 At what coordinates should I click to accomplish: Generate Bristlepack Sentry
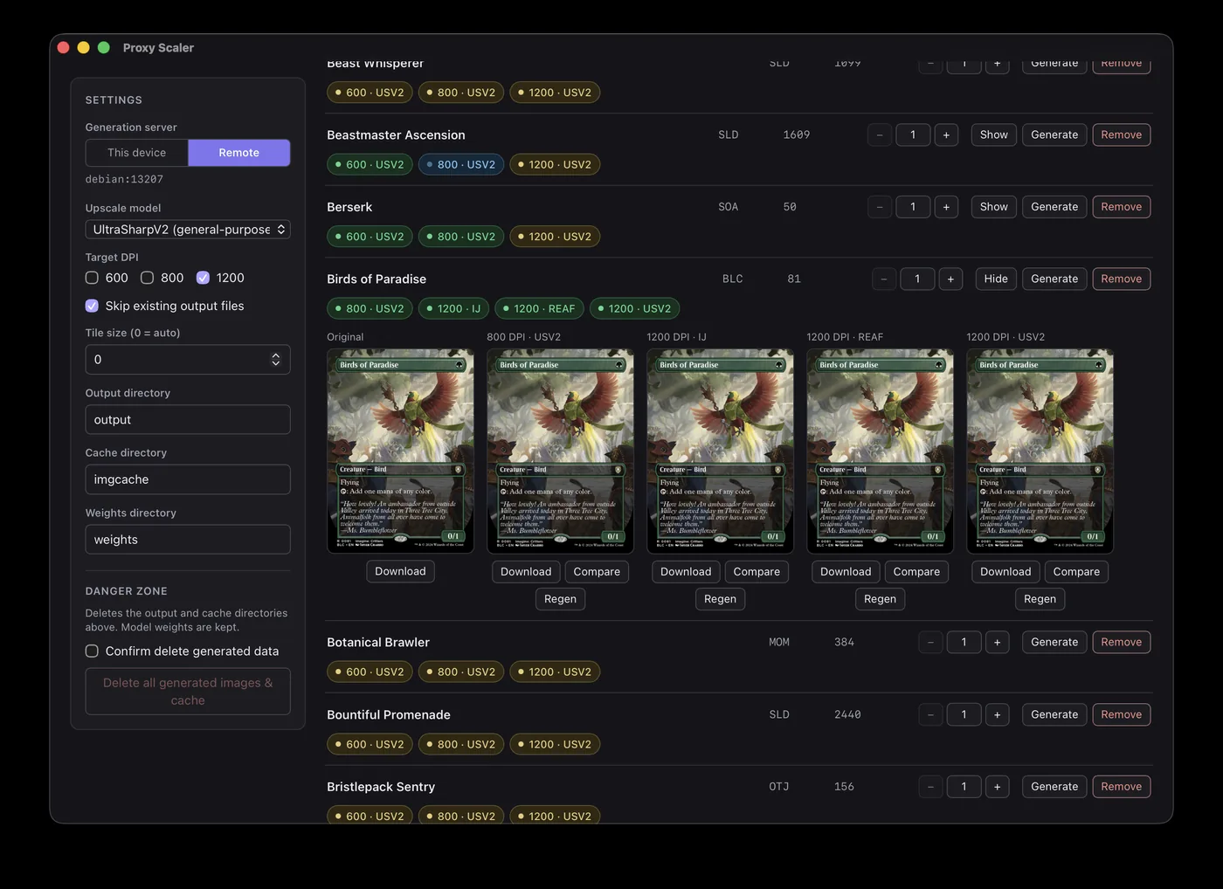click(x=1054, y=787)
